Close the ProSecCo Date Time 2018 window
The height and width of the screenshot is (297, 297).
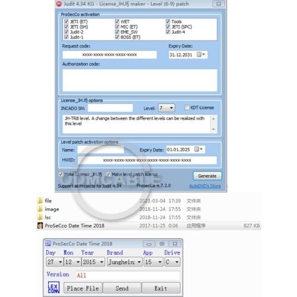[x=175, y=244]
